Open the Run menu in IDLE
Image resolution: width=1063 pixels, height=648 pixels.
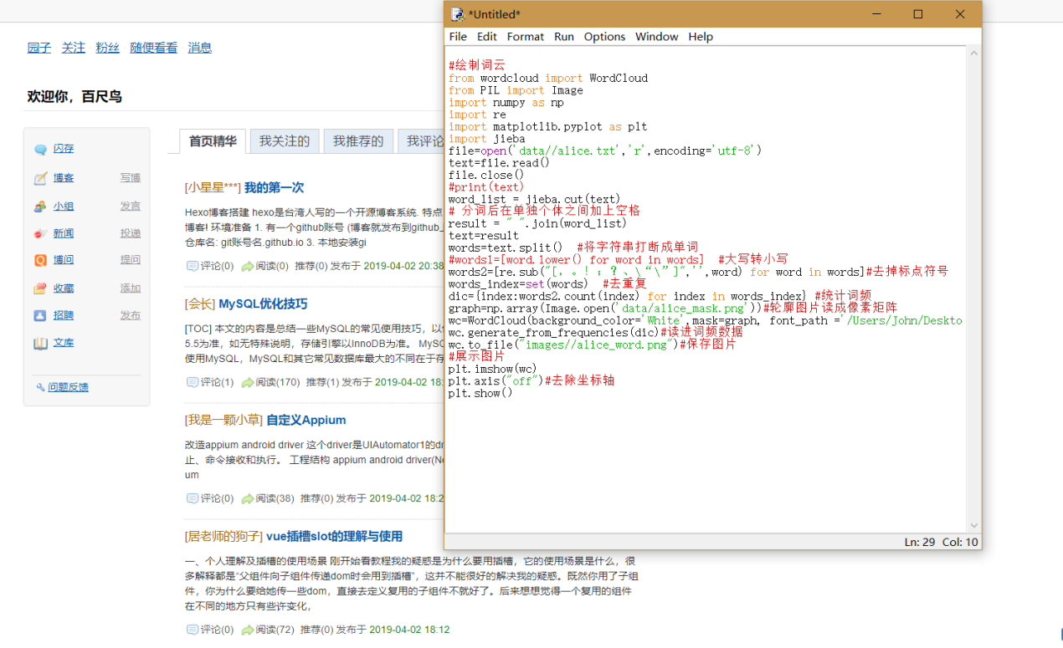click(x=564, y=37)
